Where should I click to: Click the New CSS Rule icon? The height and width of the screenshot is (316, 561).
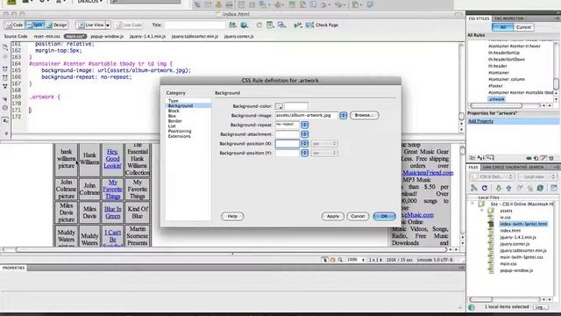tap(536, 158)
